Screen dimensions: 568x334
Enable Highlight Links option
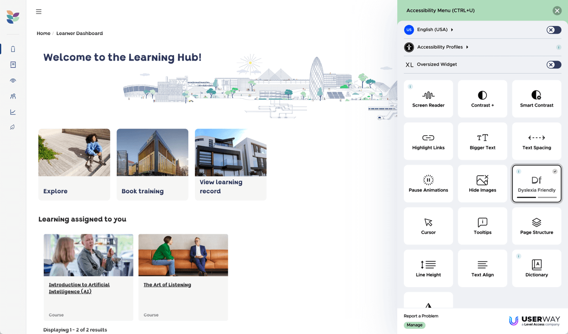click(428, 141)
